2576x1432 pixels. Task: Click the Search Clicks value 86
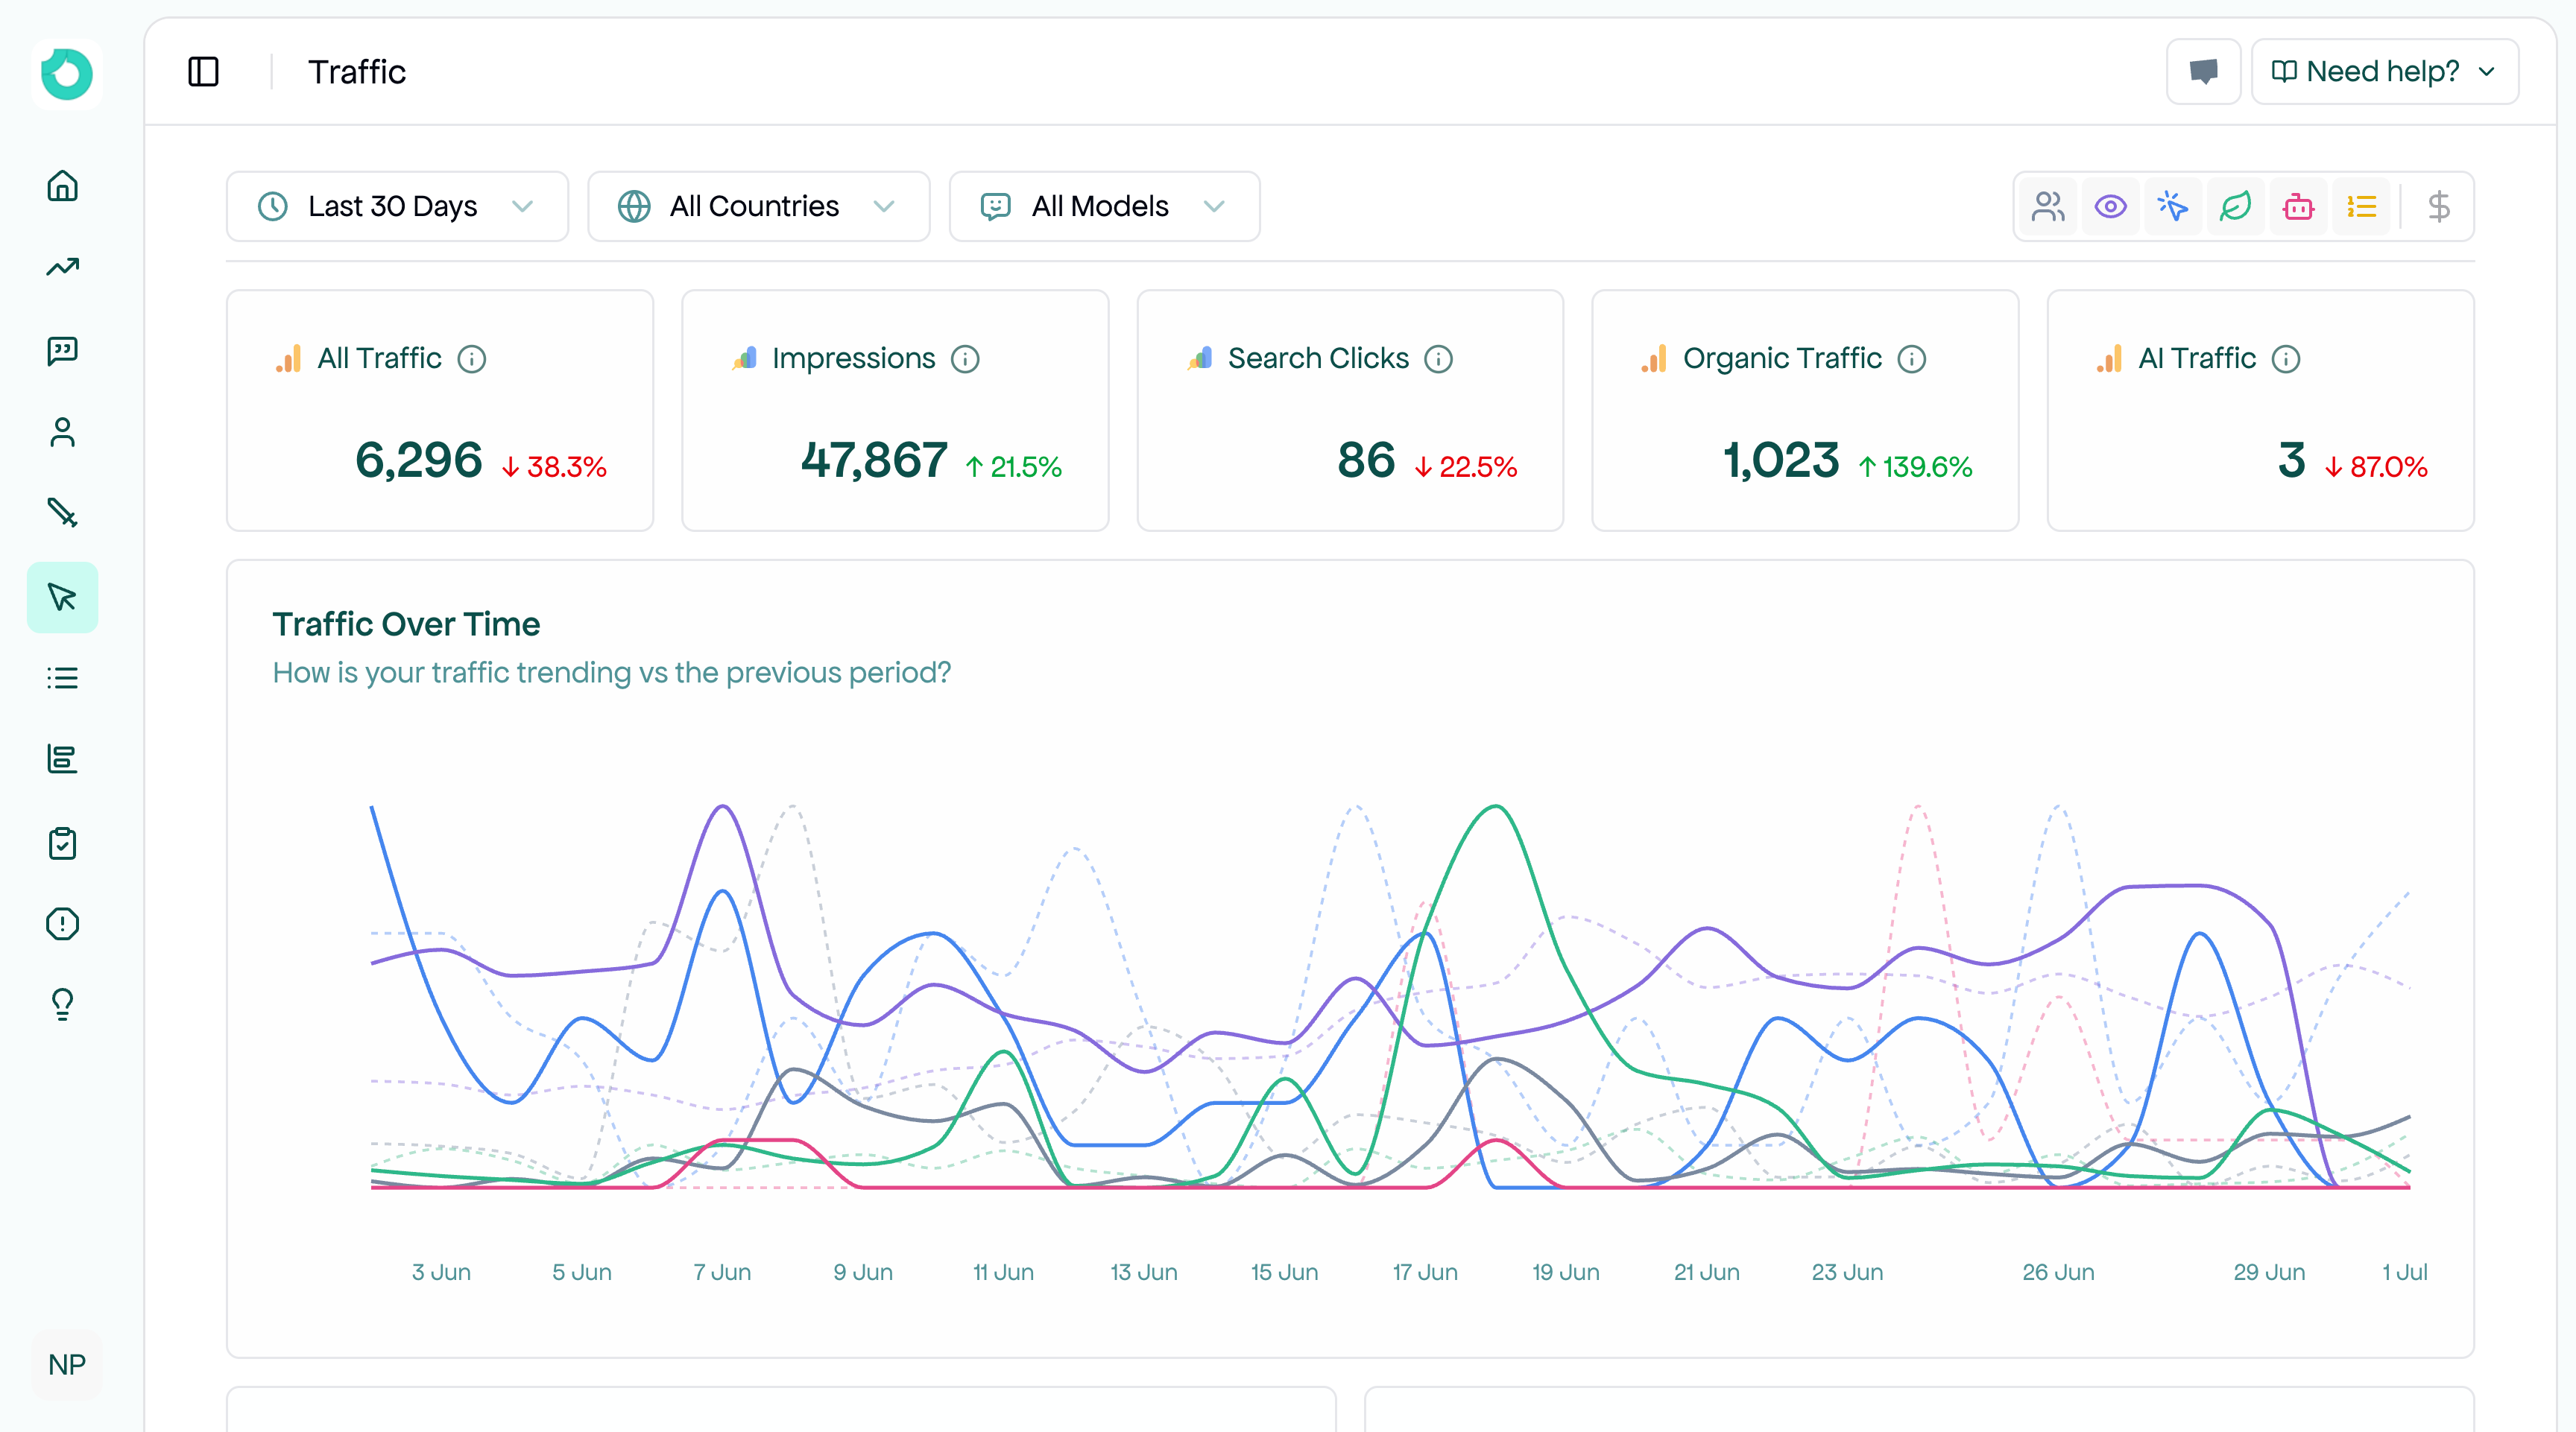click(x=1366, y=460)
